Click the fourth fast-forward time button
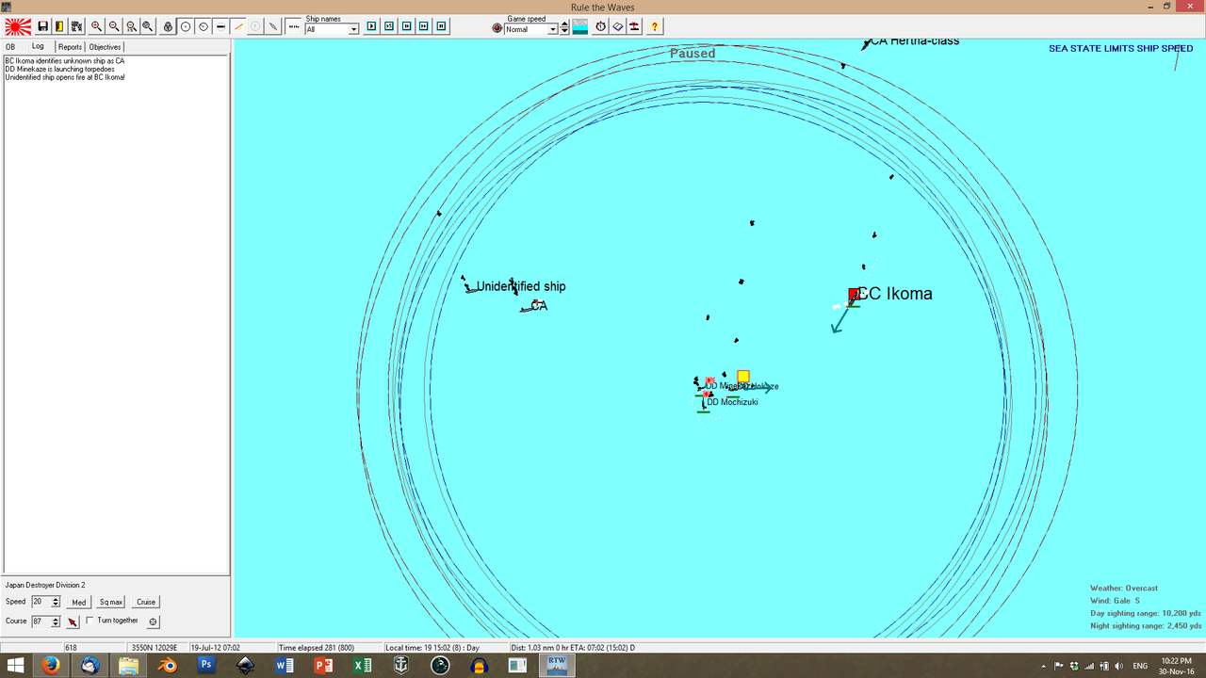The width and height of the screenshot is (1206, 678). (x=424, y=26)
